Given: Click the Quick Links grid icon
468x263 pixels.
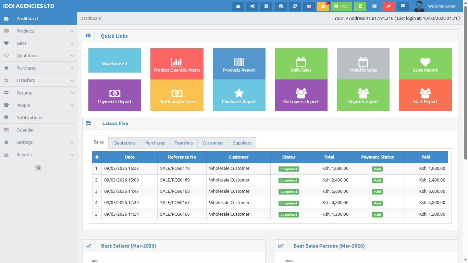Looking at the screenshot, I should [x=88, y=35].
